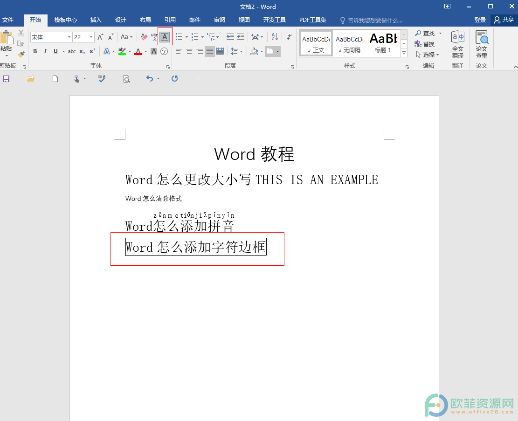Viewport: 518px width, 421px height.
Task: Click the Multilevel list icon
Action: point(211,37)
